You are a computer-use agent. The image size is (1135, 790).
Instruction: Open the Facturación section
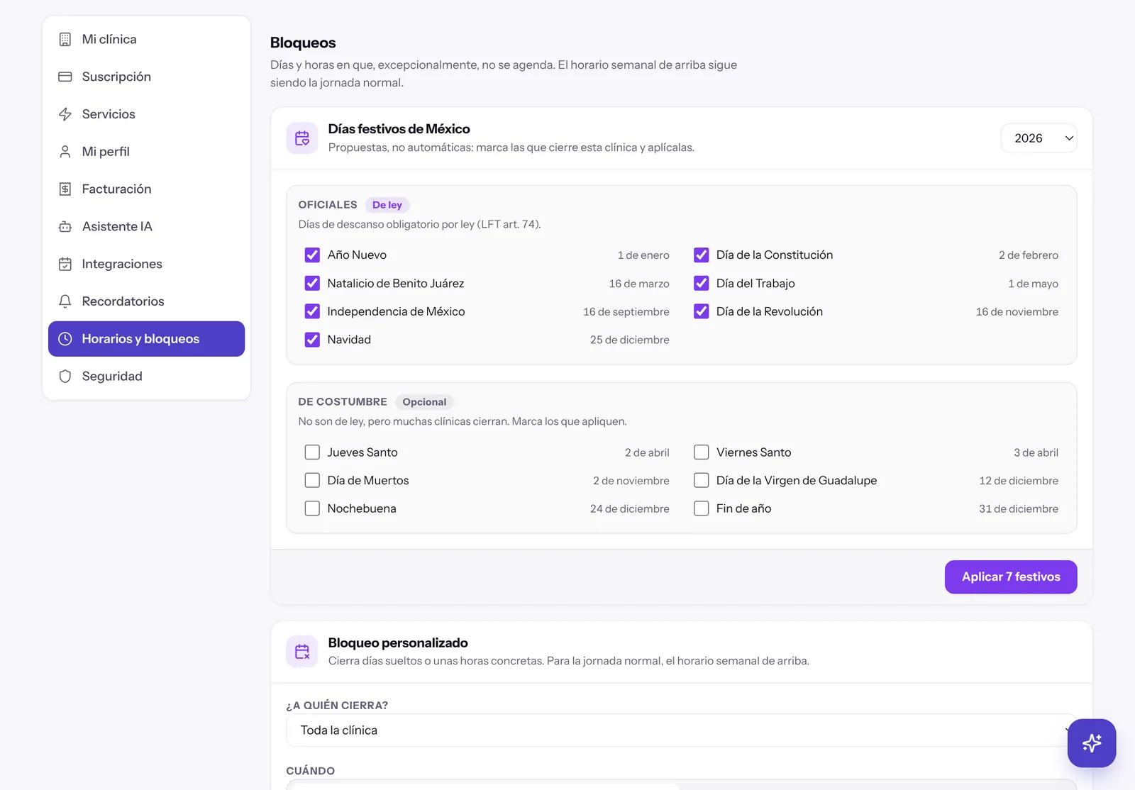[146, 189]
